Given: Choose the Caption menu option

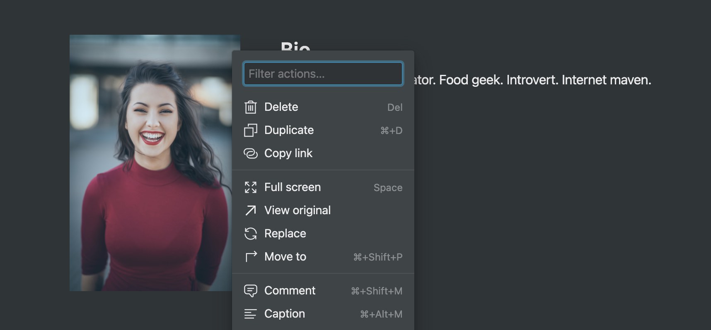Looking at the screenshot, I should pos(323,314).
